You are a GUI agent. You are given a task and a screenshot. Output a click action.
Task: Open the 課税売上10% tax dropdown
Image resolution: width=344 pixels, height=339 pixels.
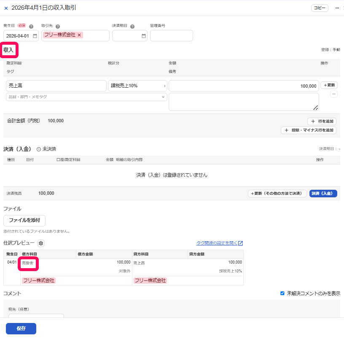tap(137, 86)
